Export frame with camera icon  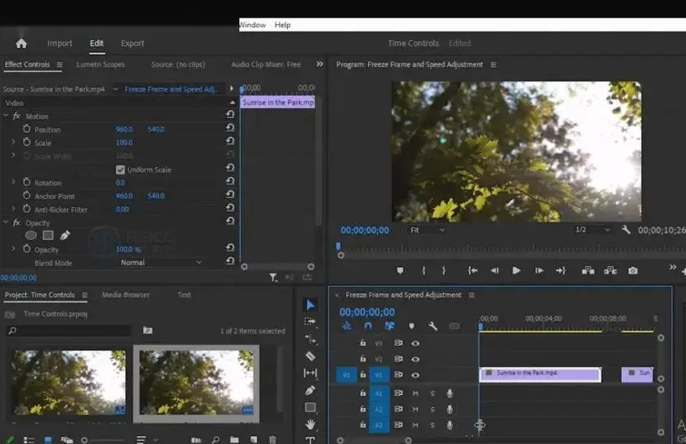(x=633, y=271)
